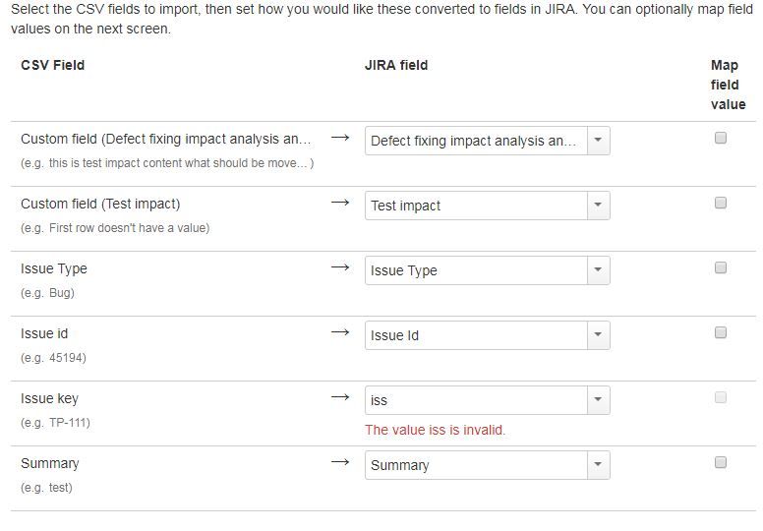The height and width of the screenshot is (531, 763).
Task: Click example text '(e.g. 45194)'
Action: tap(53, 358)
